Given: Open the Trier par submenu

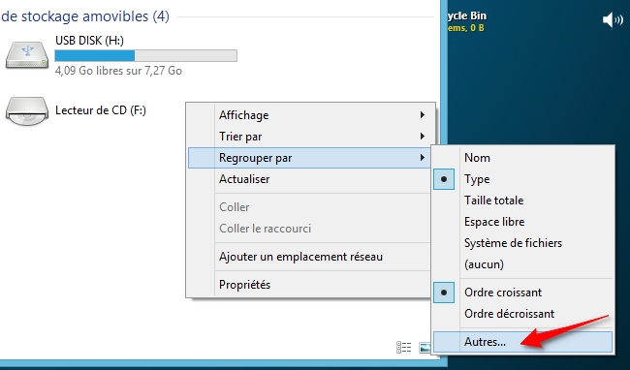Looking at the screenshot, I should coord(308,137).
